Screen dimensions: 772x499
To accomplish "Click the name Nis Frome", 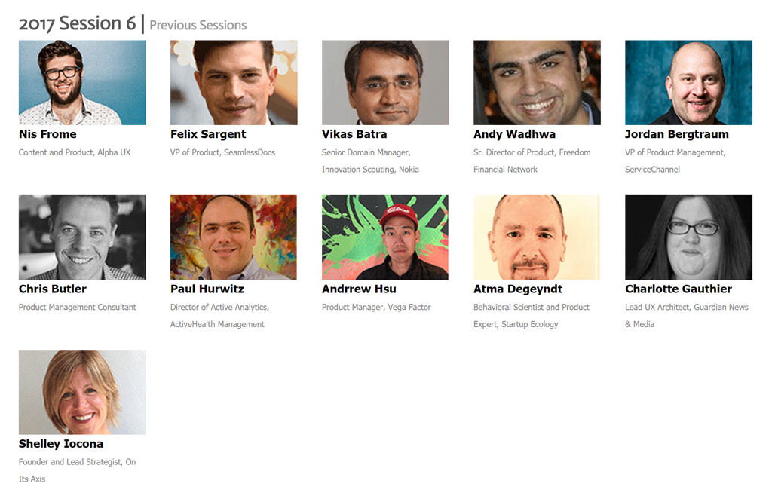I will 47,134.
